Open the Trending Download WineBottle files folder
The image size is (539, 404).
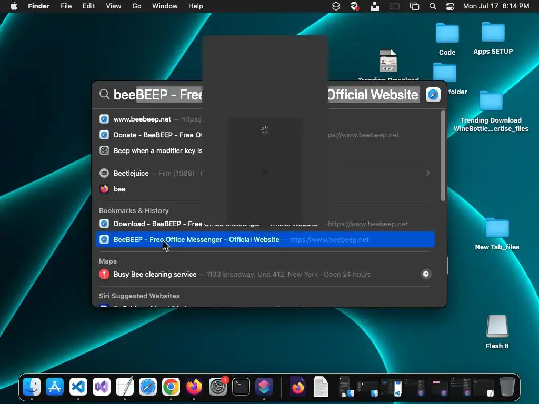coord(491,101)
